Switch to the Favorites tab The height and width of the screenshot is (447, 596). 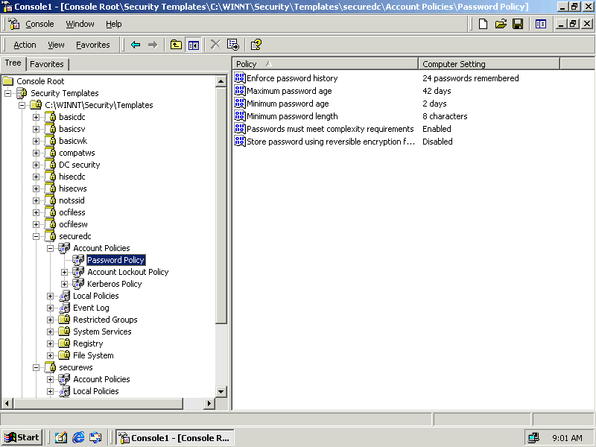[47, 64]
